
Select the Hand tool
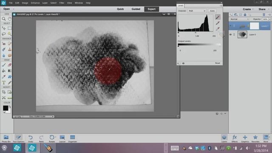coord(9,19)
